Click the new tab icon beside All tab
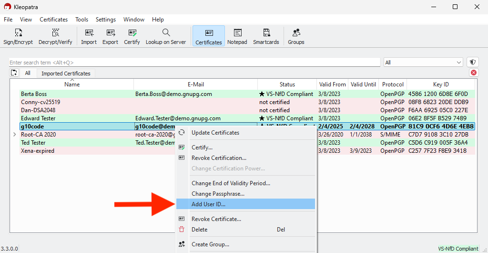Viewport: 488px width, 253px height. 14,73
